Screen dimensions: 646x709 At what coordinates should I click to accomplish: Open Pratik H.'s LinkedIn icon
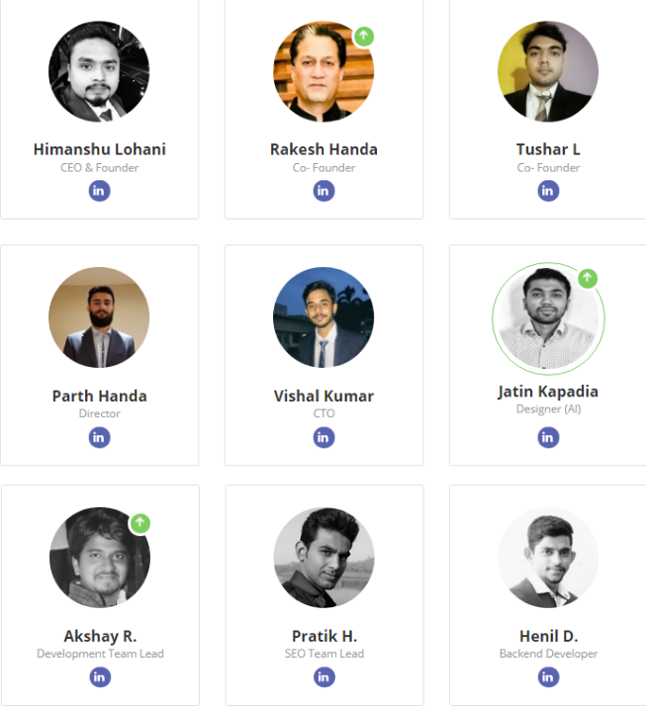tap(323, 677)
